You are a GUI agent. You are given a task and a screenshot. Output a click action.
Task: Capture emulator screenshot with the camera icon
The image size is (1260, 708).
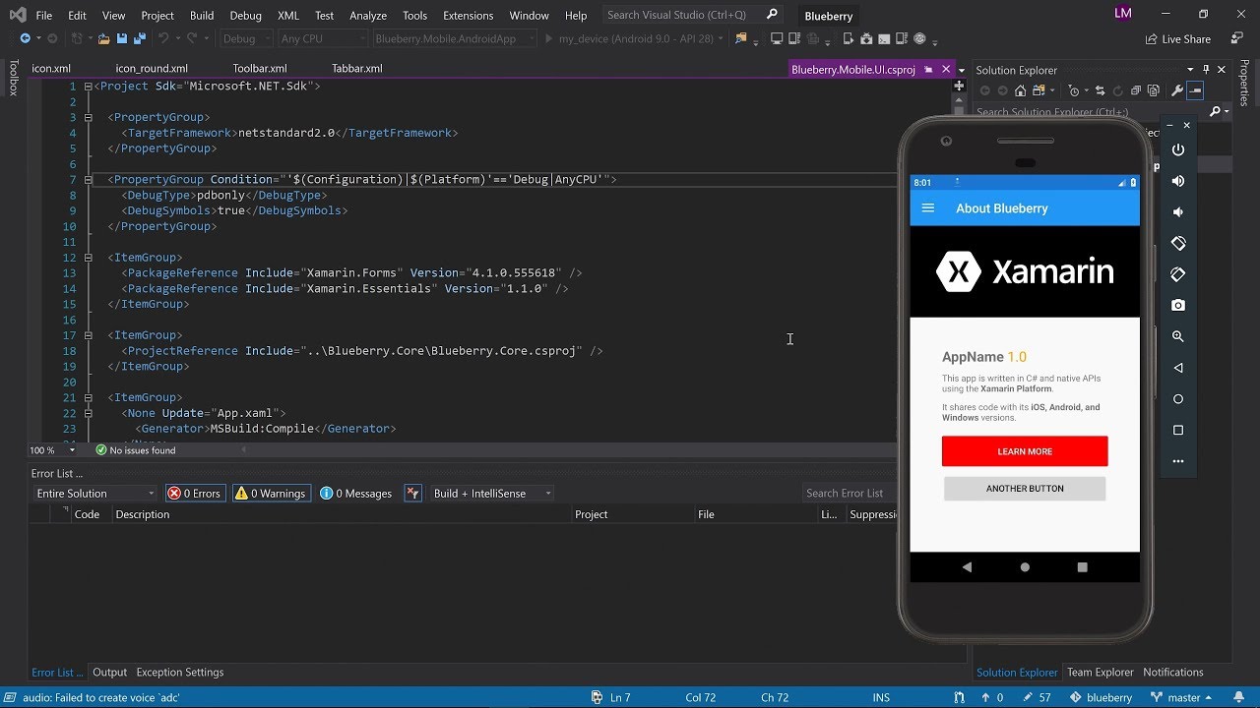coord(1178,305)
